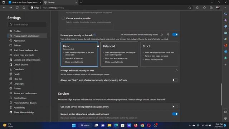Open Edge bar settings

(x=18, y=79)
